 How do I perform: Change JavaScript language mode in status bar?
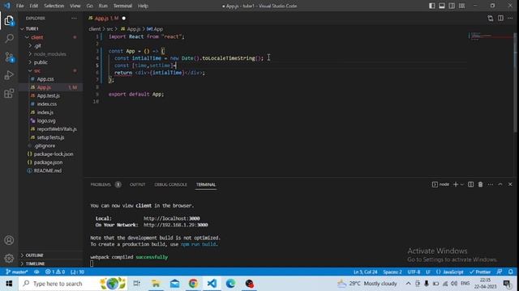pyautogui.click(x=450, y=272)
